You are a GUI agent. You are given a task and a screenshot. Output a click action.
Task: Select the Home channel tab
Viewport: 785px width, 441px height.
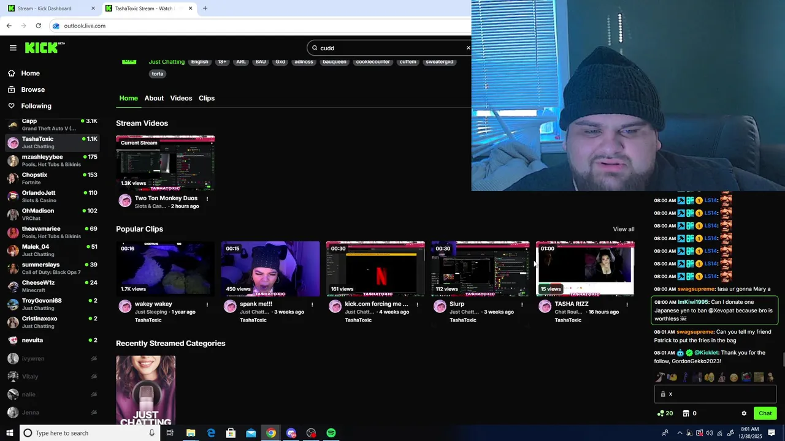(x=128, y=98)
